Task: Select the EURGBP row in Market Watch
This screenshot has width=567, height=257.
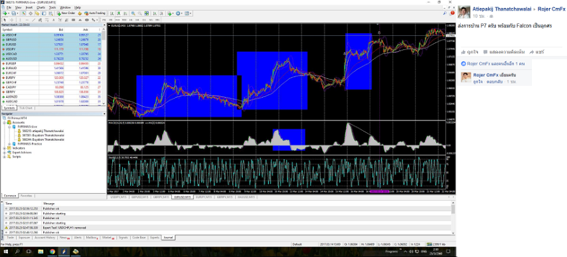Action: tap(53, 63)
